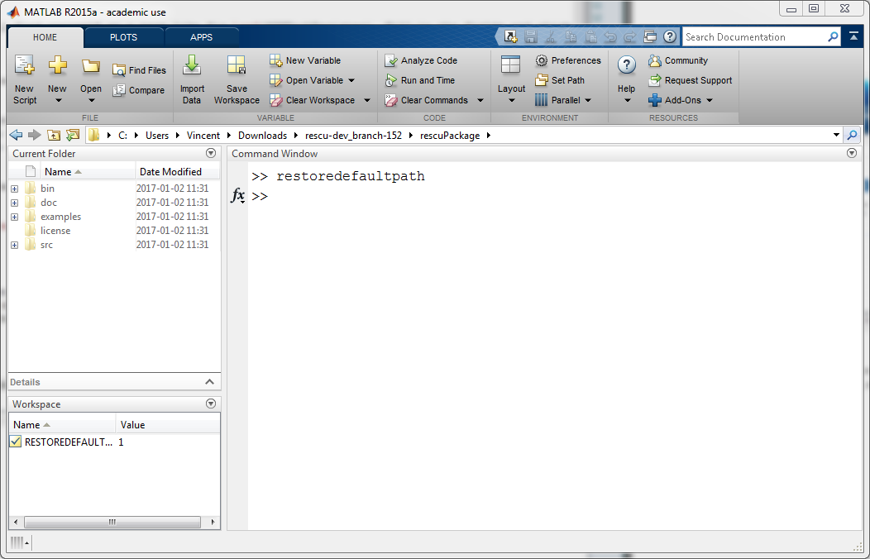Image resolution: width=870 pixels, height=559 pixels.
Task: Create a New Script
Action: pos(25,79)
